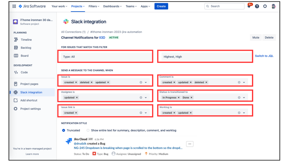Remove 'updated' tag from Issue is
The width and height of the screenshot is (289, 162).
click(x=108, y=82)
